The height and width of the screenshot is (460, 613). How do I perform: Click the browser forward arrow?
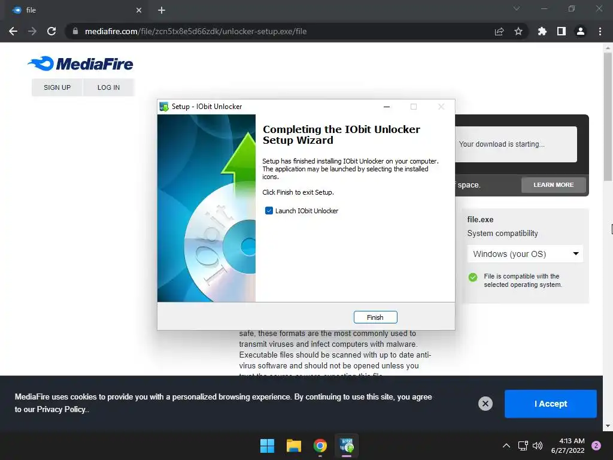pyautogui.click(x=32, y=31)
